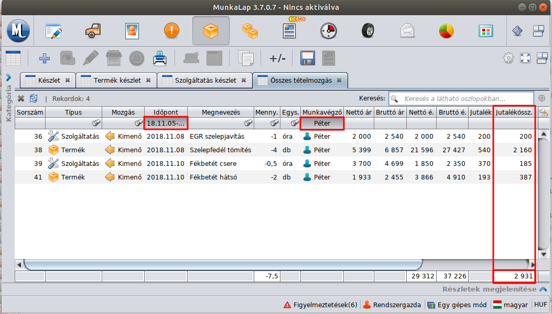Open the tire module icon
The height and width of the screenshot is (314, 552).
point(367,31)
